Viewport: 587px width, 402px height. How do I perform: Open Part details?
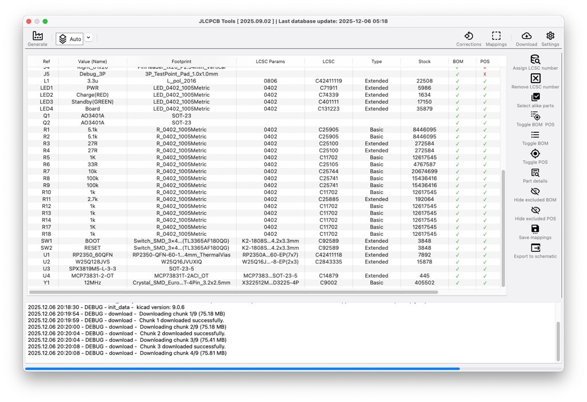click(x=535, y=173)
